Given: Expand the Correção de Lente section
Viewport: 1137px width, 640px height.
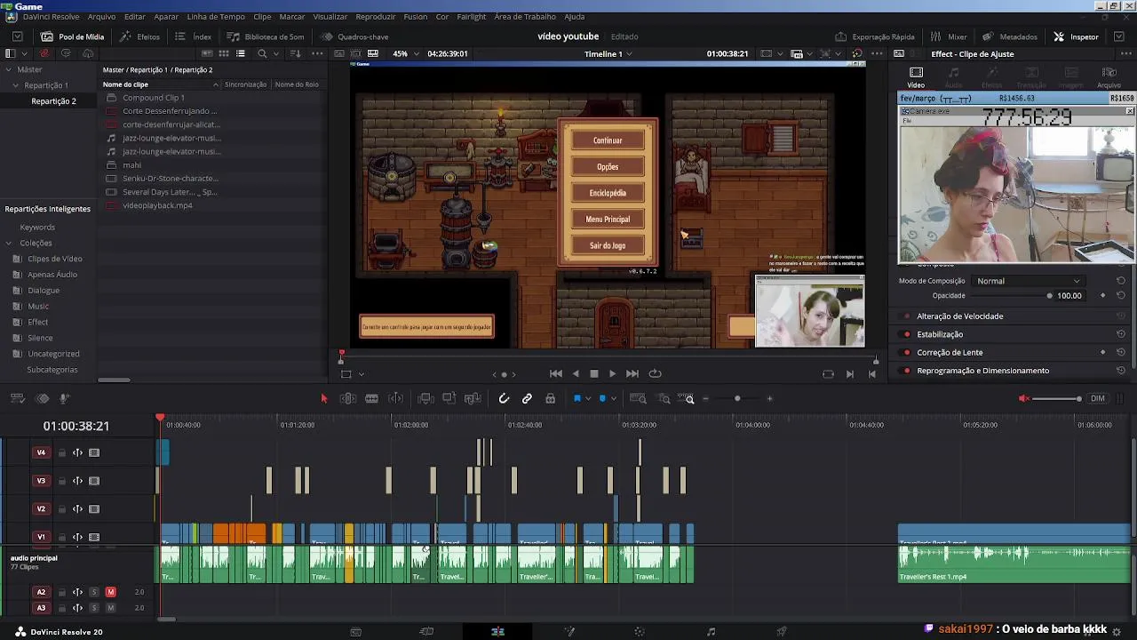Looking at the screenshot, I should (950, 353).
